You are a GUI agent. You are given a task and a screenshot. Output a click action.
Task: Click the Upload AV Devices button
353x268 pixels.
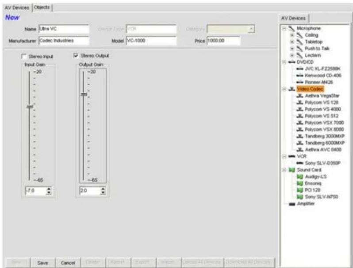202,262
